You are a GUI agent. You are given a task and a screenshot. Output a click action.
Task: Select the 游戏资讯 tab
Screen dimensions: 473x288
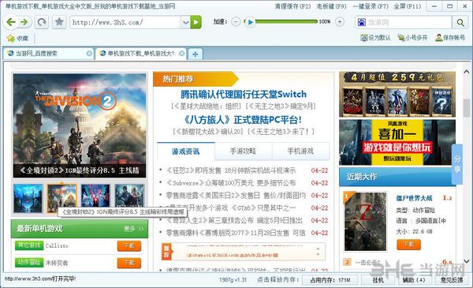[x=186, y=151]
